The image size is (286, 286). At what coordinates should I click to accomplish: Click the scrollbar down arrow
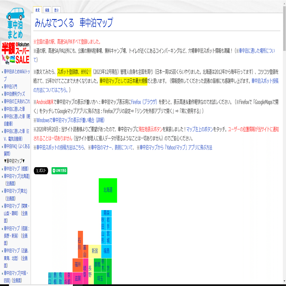284,281
